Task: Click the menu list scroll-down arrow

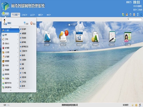Action: 11,90
